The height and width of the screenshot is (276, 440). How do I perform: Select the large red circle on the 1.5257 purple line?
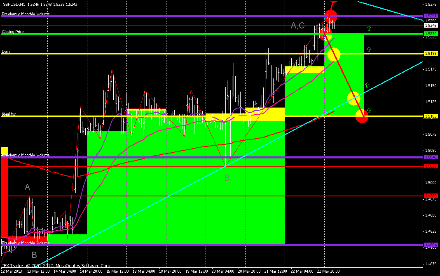click(330, 16)
